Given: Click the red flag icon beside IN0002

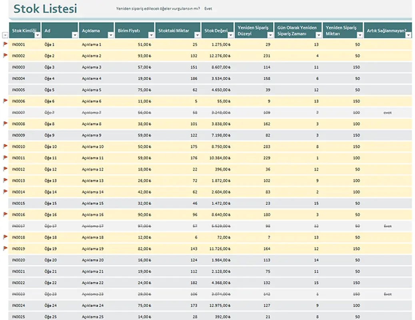Looking at the screenshot, I should (x=6, y=55).
